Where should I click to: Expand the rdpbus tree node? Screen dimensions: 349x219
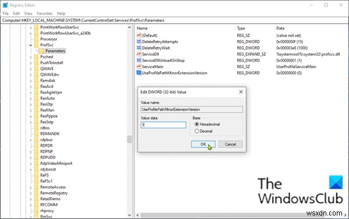pyautogui.click(x=30, y=140)
